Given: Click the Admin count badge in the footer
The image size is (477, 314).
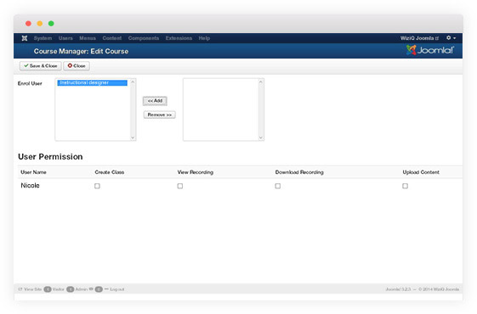Looking at the screenshot, I should [71, 289].
